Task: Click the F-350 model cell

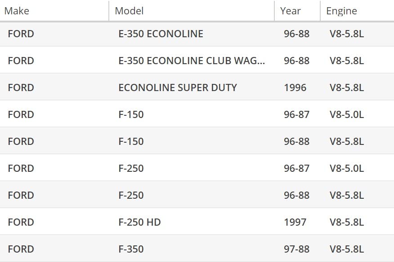Action: [x=131, y=249]
